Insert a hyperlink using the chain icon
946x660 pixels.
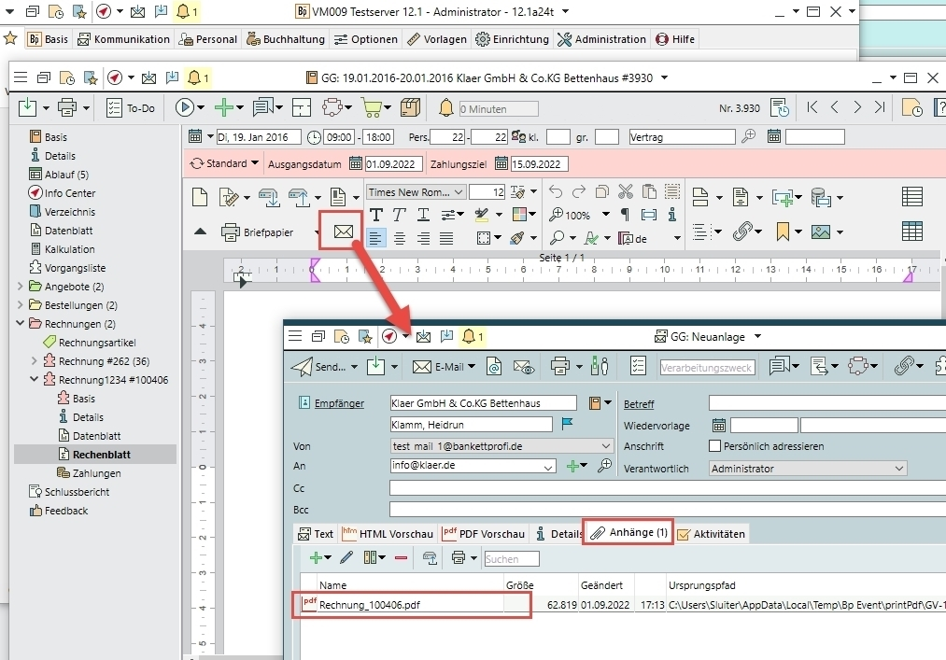click(741, 231)
